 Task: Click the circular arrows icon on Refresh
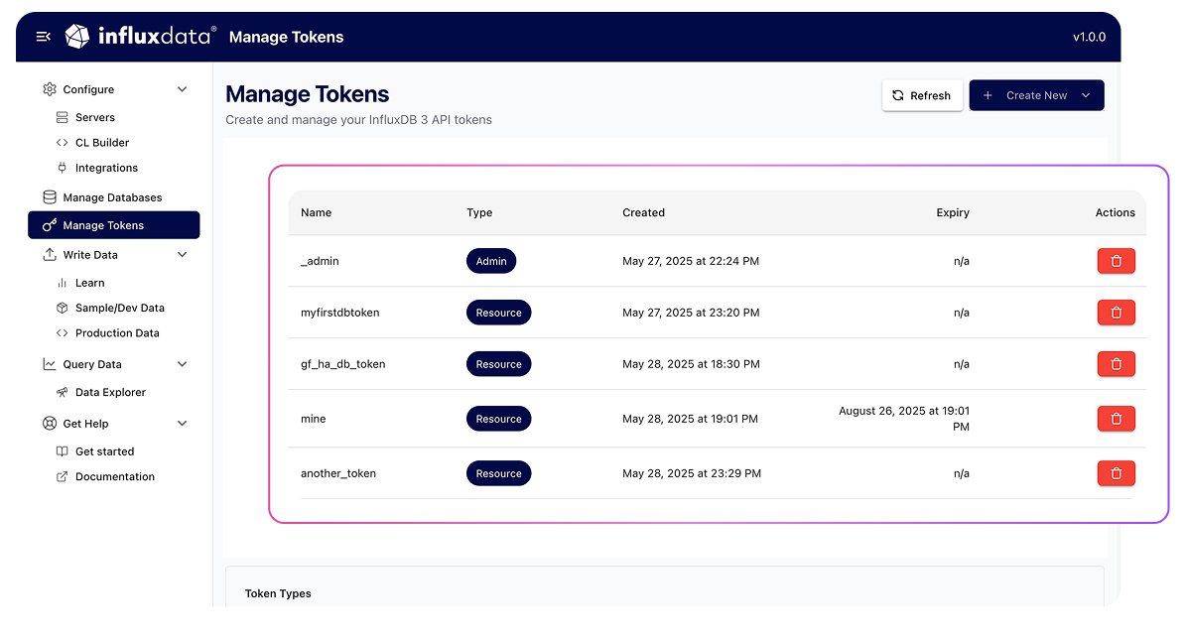(x=898, y=95)
